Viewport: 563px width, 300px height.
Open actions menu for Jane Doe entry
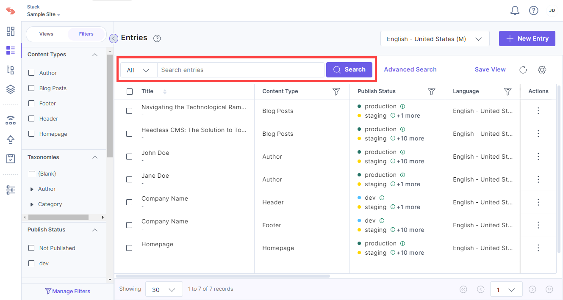click(x=538, y=179)
